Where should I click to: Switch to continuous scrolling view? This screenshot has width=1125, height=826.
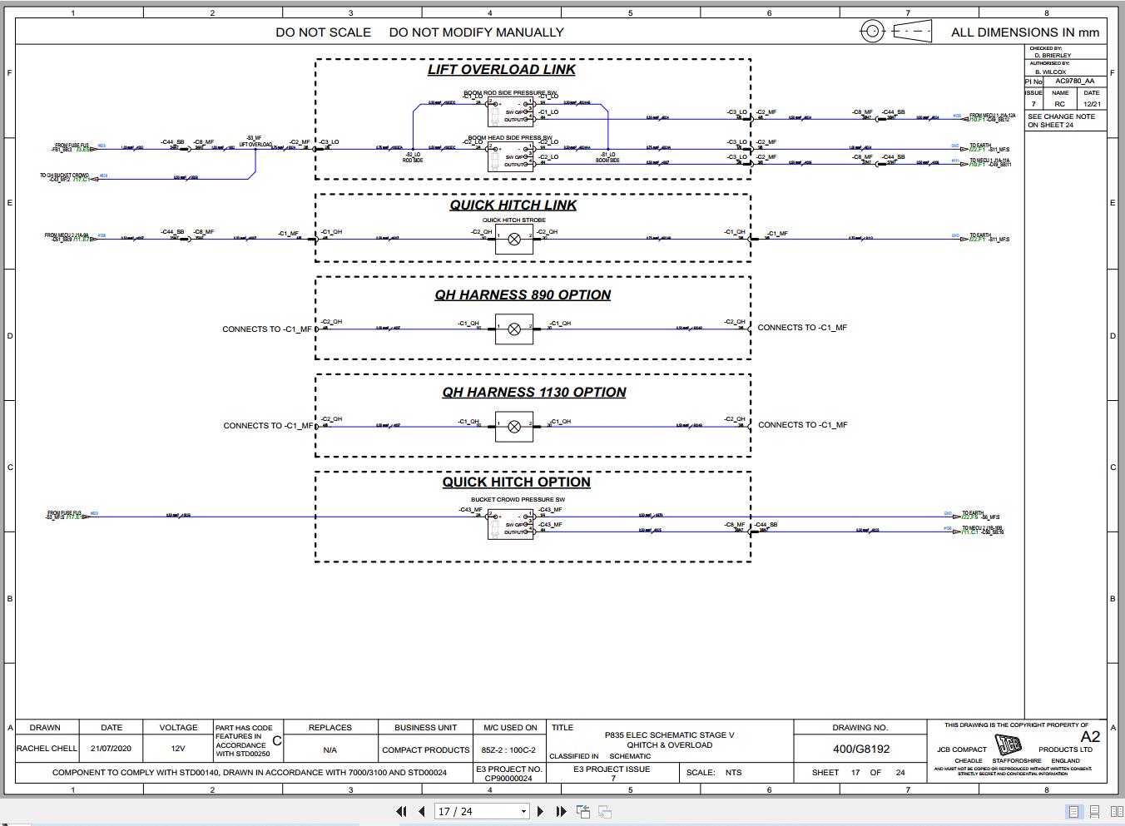pyautogui.click(x=1095, y=811)
